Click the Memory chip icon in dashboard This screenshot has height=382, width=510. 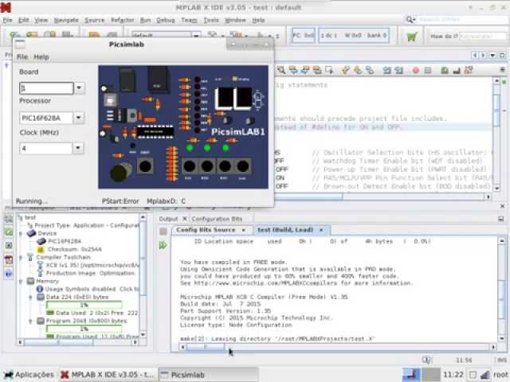30,281
